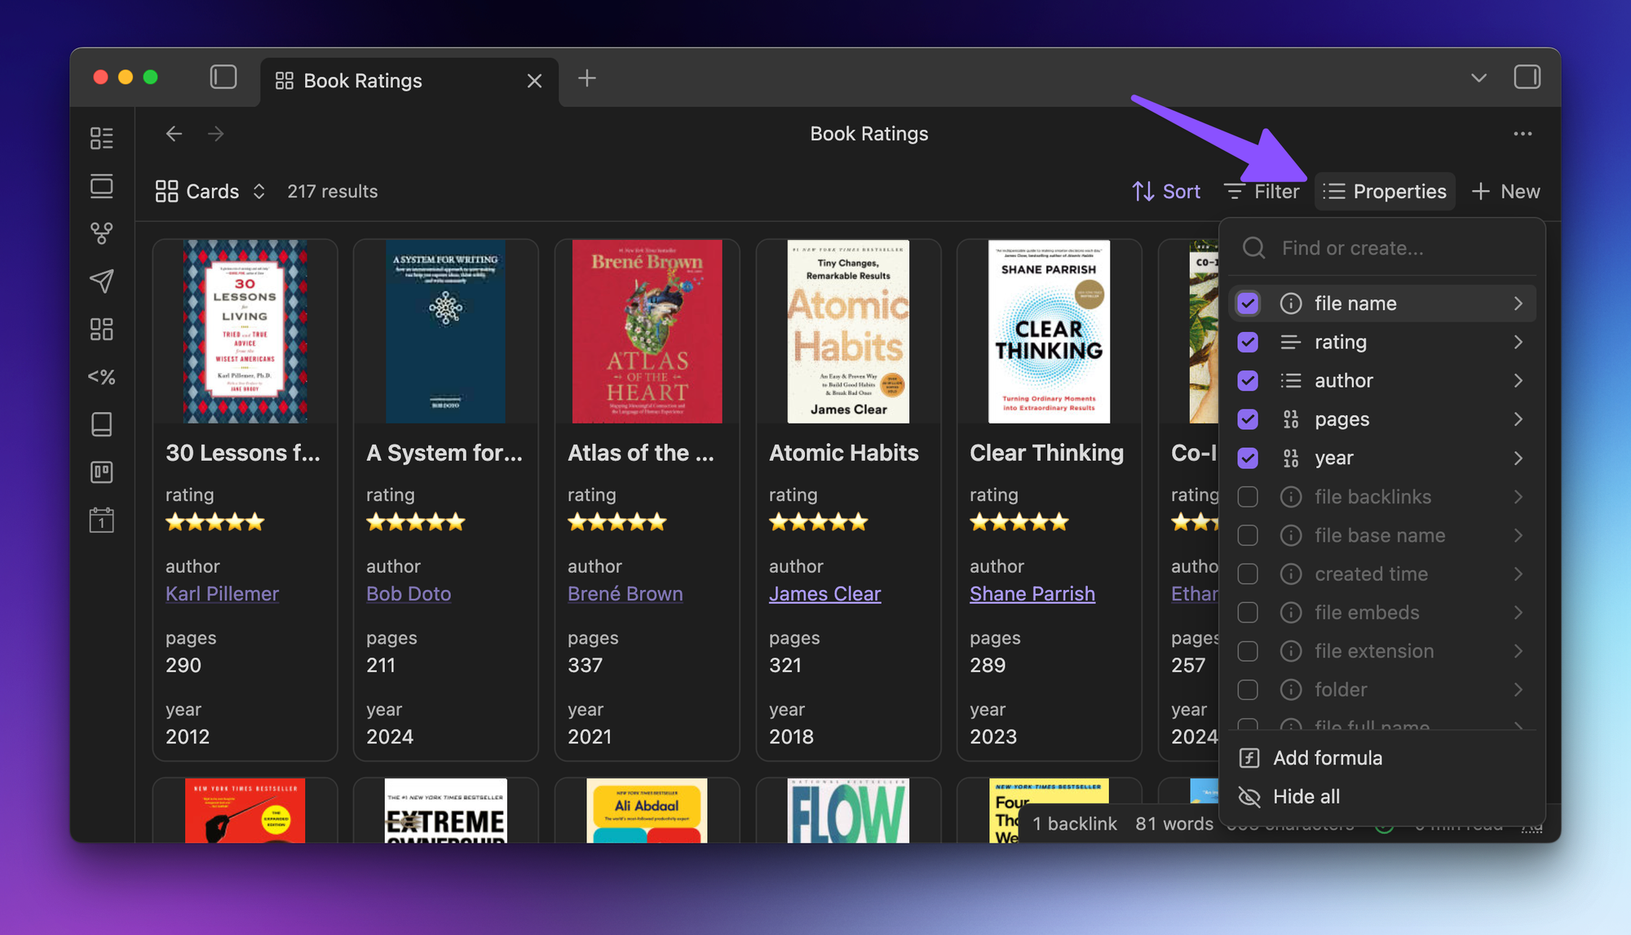
Task: Choose Hide all in properties menu
Action: click(1306, 796)
